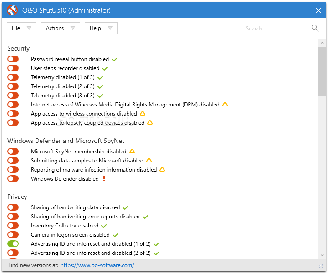The width and height of the screenshot is (328, 273).
Task: Toggle Advertising ID (2 of 2) switch
Action: coord(13,253)
